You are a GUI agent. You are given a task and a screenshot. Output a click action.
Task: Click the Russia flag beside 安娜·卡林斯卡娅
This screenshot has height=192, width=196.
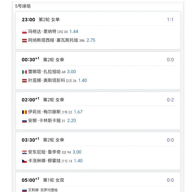point(24,121)
